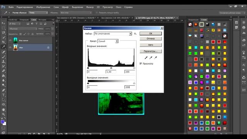Open the Файл menu
The width and height of the screenshot is (247, 139).
click(x=11, y=7)
